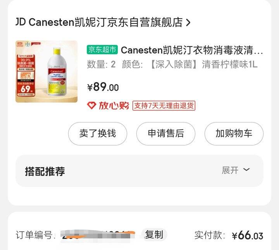Tap the ¥89.00 product price
This screenshot has width=279, height=250.
103,87
